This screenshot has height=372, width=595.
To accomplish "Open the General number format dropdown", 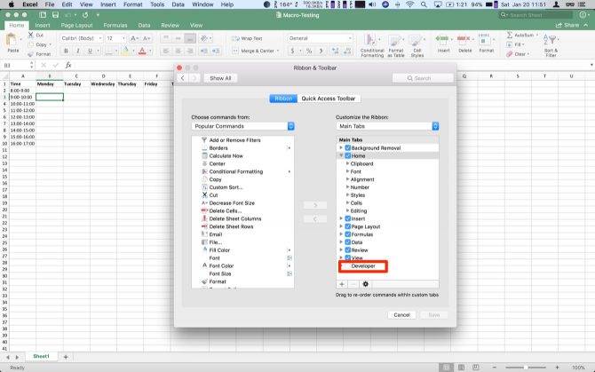I will [320, 38].
